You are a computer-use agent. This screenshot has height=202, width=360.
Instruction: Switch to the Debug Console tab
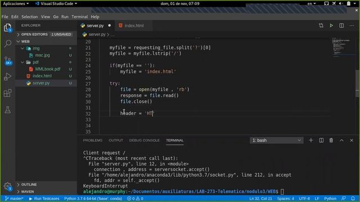[x=144, y=140]
